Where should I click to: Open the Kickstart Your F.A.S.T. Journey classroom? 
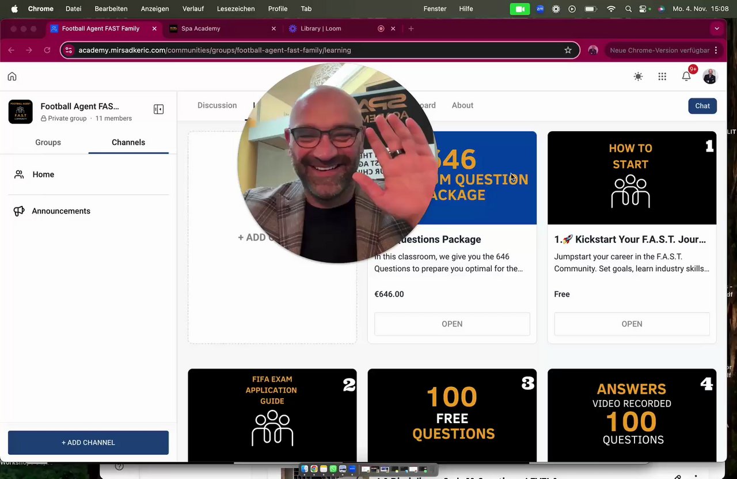[x=632, y=324]
